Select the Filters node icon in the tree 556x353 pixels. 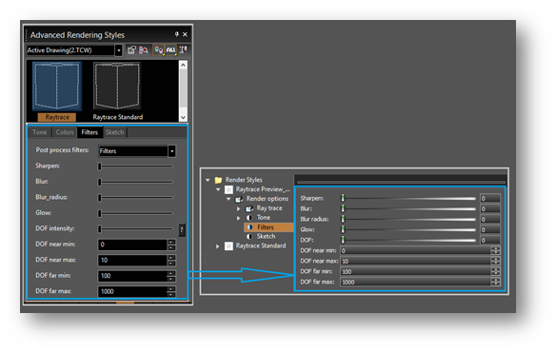pyautogui.click(x=249, y=227)
